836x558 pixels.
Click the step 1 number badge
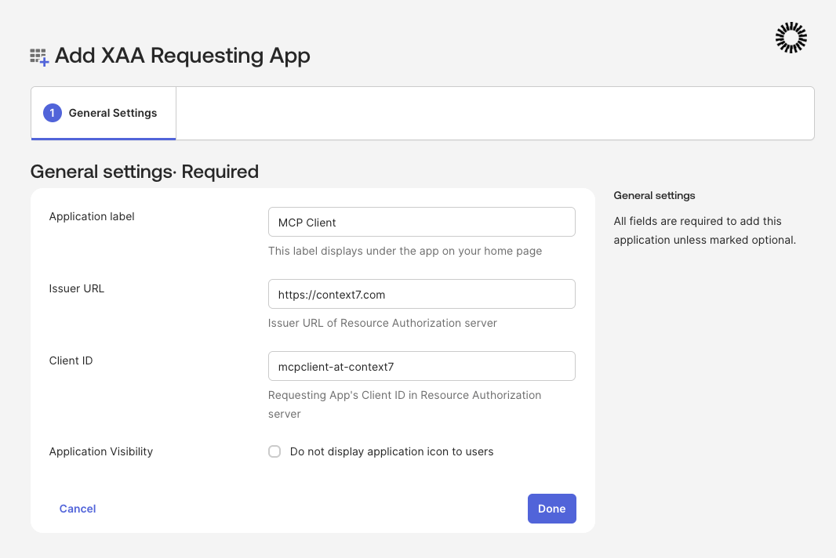click(53, 113)
